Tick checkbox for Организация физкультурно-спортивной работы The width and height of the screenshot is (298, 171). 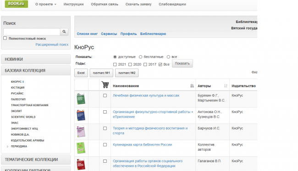pyautogui.click(x=105, y=112)
